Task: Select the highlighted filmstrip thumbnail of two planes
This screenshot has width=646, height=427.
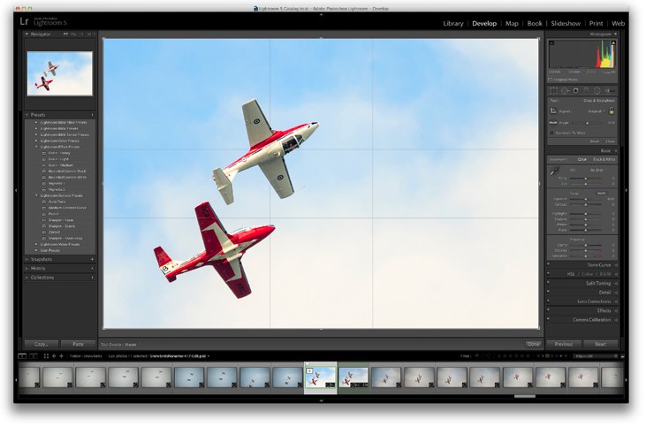Action: pos(320,377)
